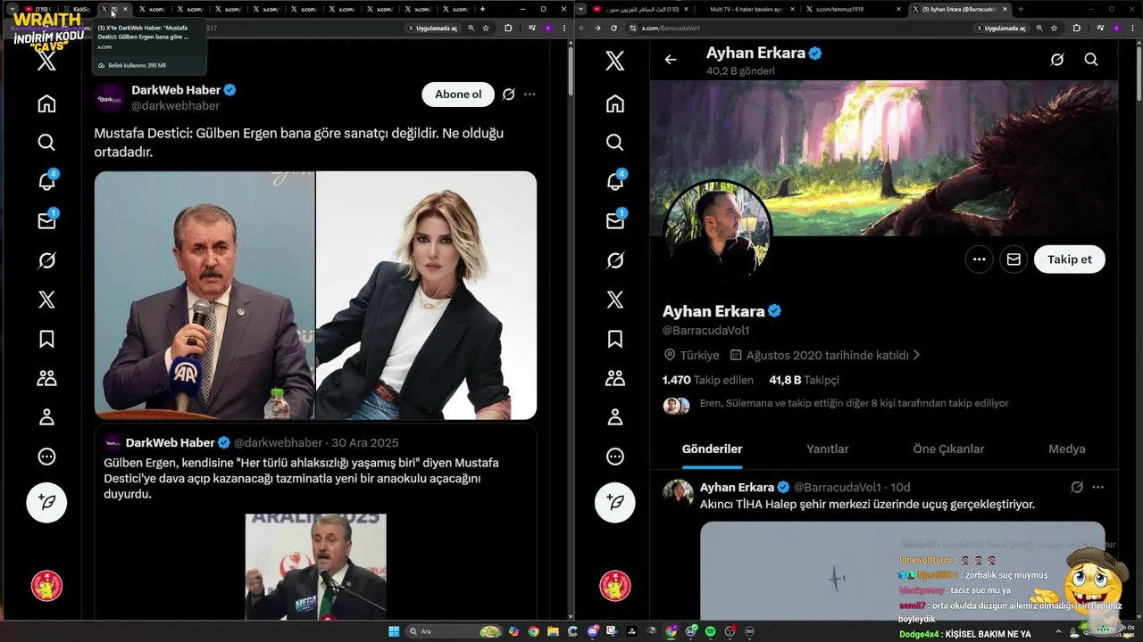Expand join date chevron after Ağustos 2020

pos(916,355)
